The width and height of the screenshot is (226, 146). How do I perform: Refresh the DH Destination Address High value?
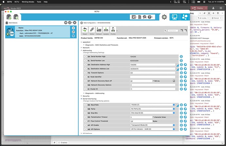(x=181, y=65)
